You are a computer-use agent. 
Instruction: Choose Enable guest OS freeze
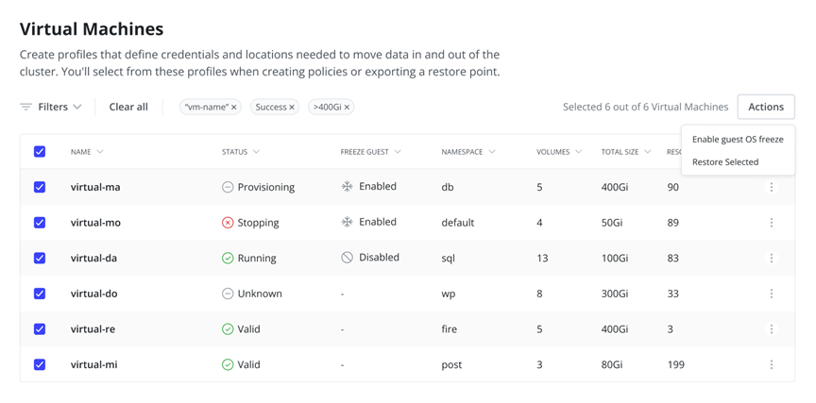click(x=737, y=140)
